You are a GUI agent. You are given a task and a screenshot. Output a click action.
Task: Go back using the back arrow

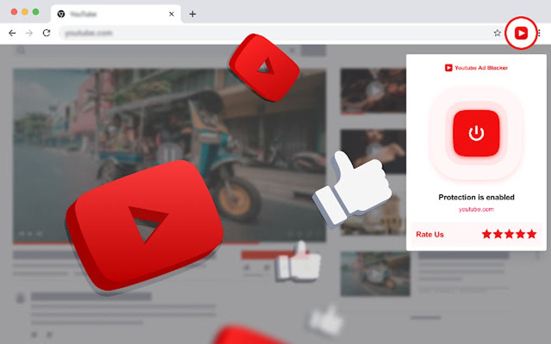12,33
